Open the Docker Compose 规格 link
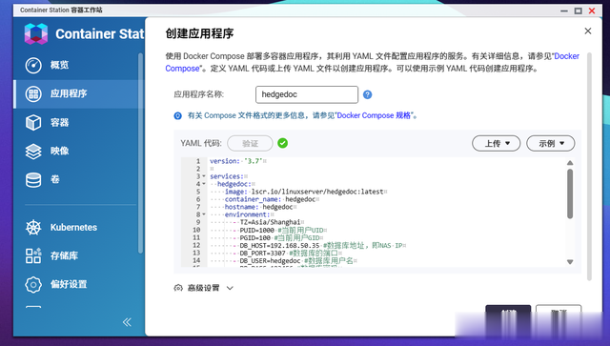 pyautogui.click(x=375, y=115)
